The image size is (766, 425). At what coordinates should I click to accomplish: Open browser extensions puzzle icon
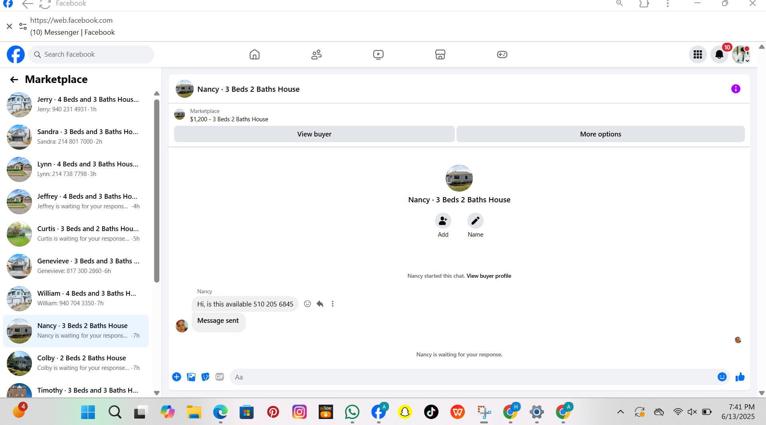(644, 4)
